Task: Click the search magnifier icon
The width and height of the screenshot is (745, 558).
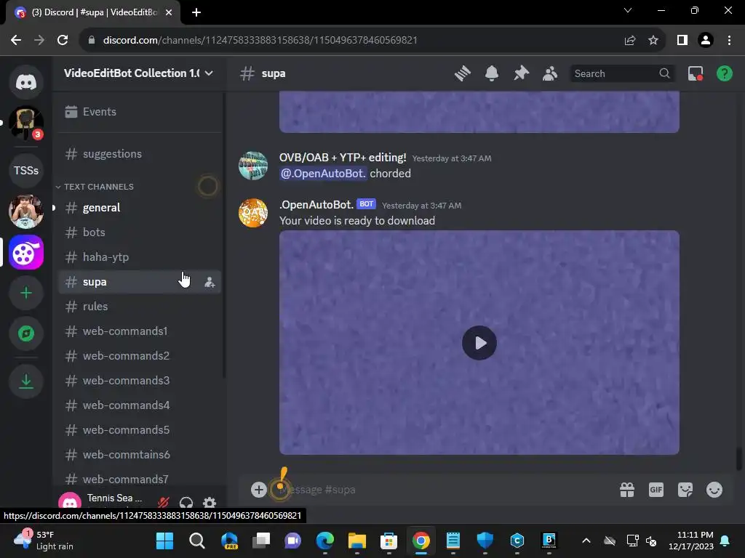Action: pos(664,73)
